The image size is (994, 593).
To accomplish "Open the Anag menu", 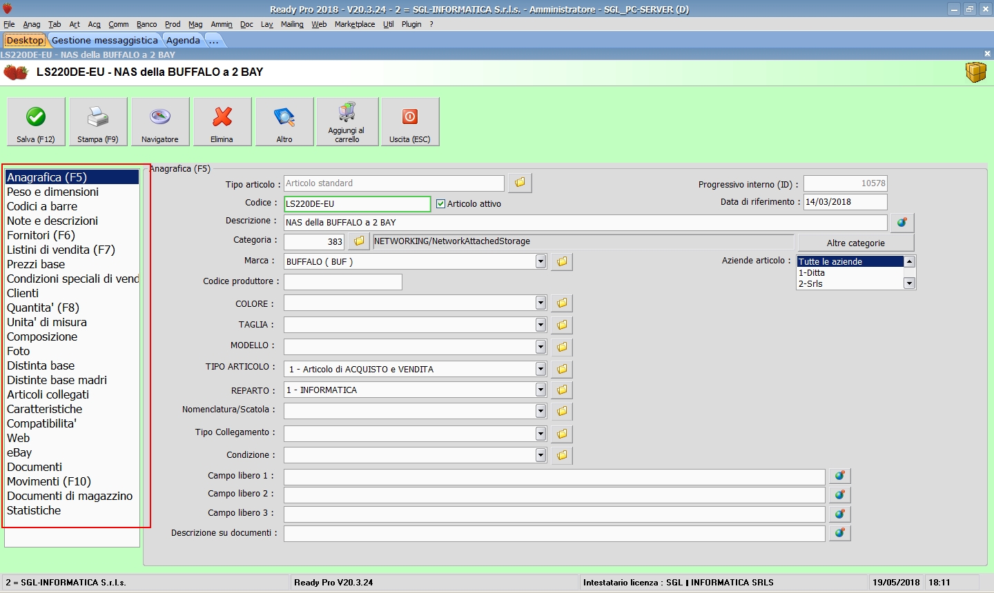I will point(32,24).
